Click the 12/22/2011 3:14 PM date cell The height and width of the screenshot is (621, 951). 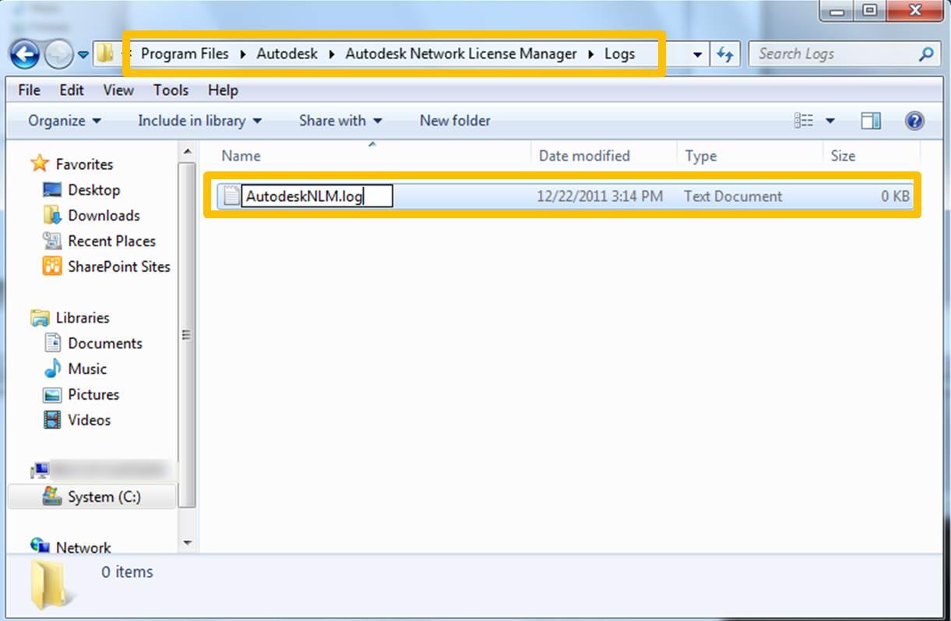600,196
